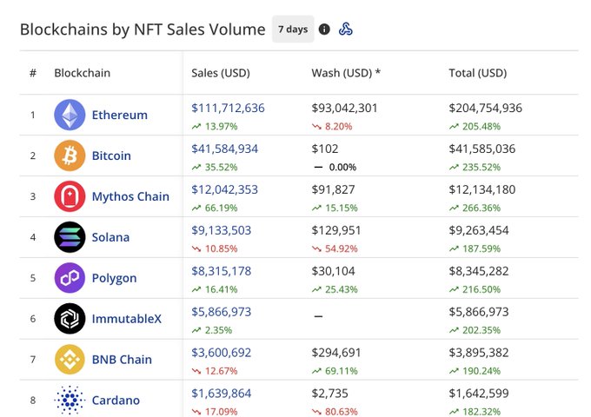
Task: Open the Mythos Chain link
Action: [130, 196]
